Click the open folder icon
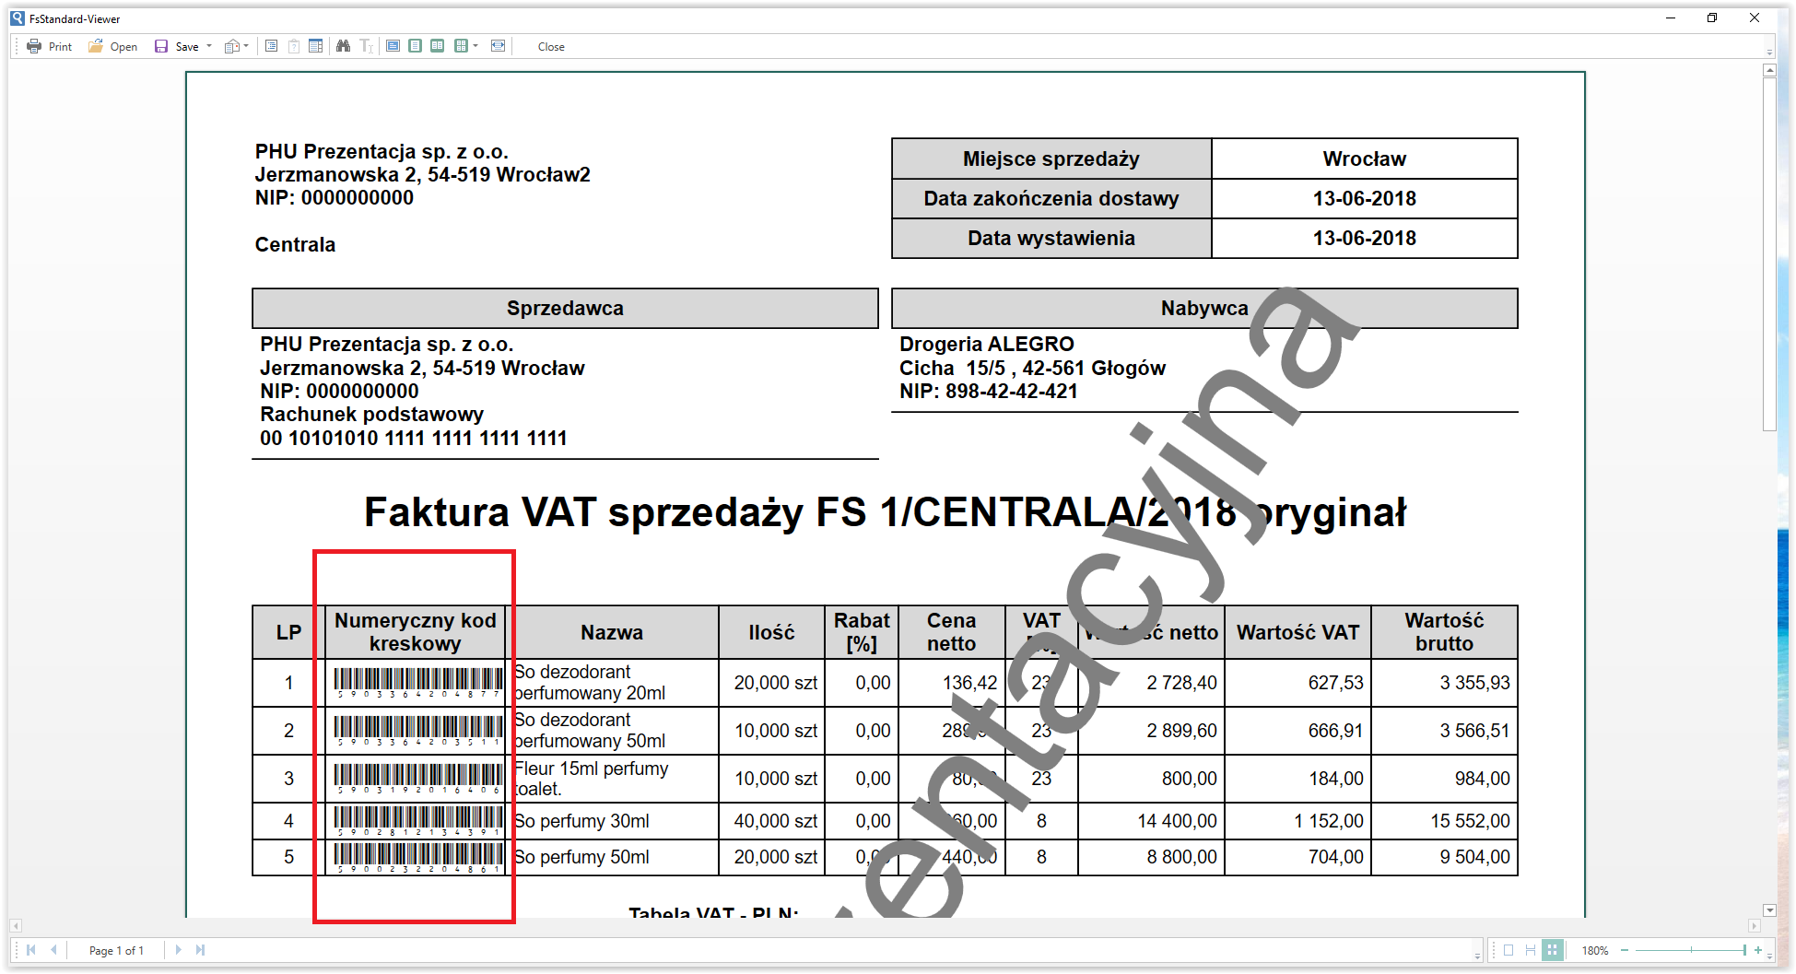1796x974 pixels. (x=95, y=46)
